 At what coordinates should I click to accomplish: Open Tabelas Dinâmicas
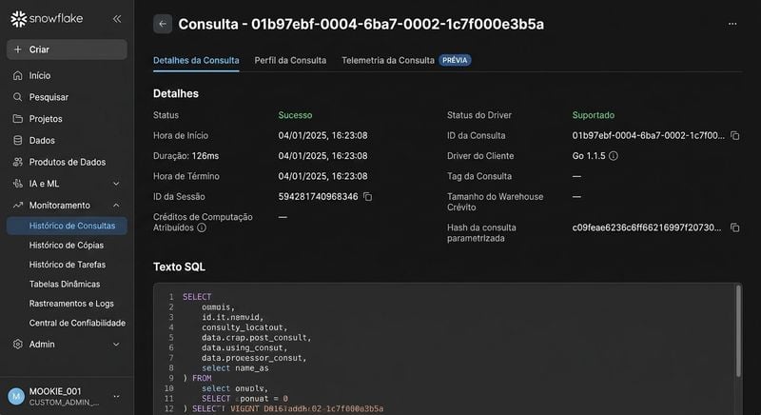(65, 284)
